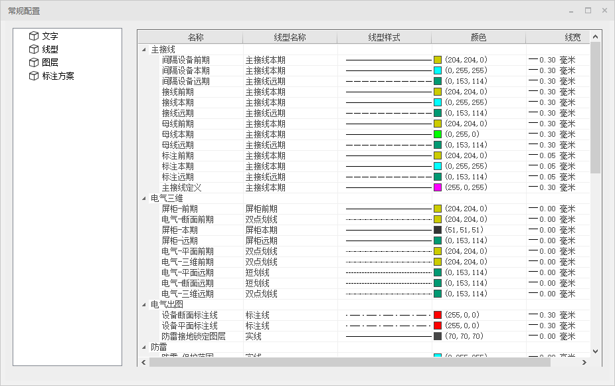Viewport: 615px width, 386px height.
Task: Click the cube icon beside 文字
Action: tap(33, 36)
